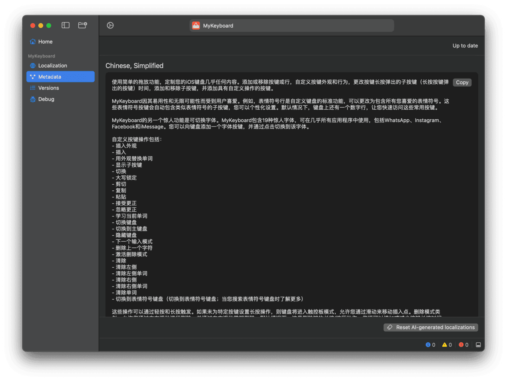The width and height of the screenshot is (507, 381).
Task: Click the Up to date status label
Action: click(465, 45)
